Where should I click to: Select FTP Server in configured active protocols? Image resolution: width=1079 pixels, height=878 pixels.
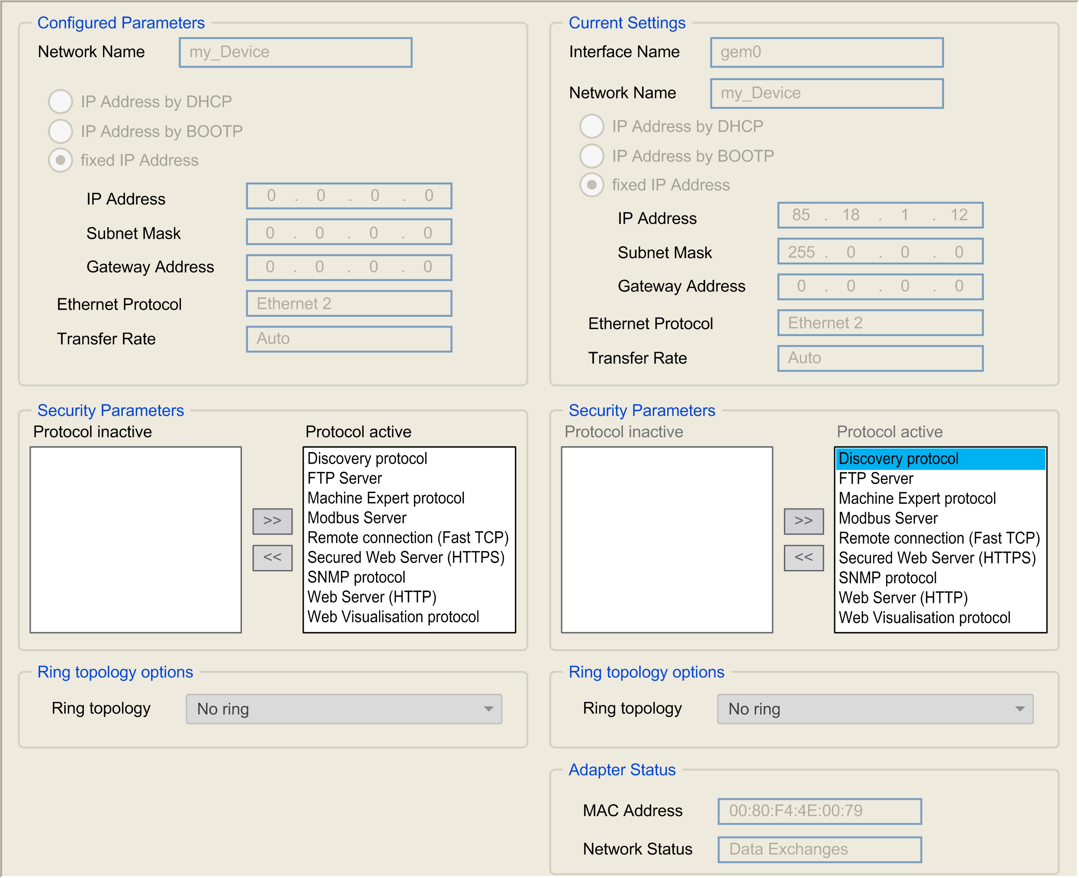coord(345,478)
